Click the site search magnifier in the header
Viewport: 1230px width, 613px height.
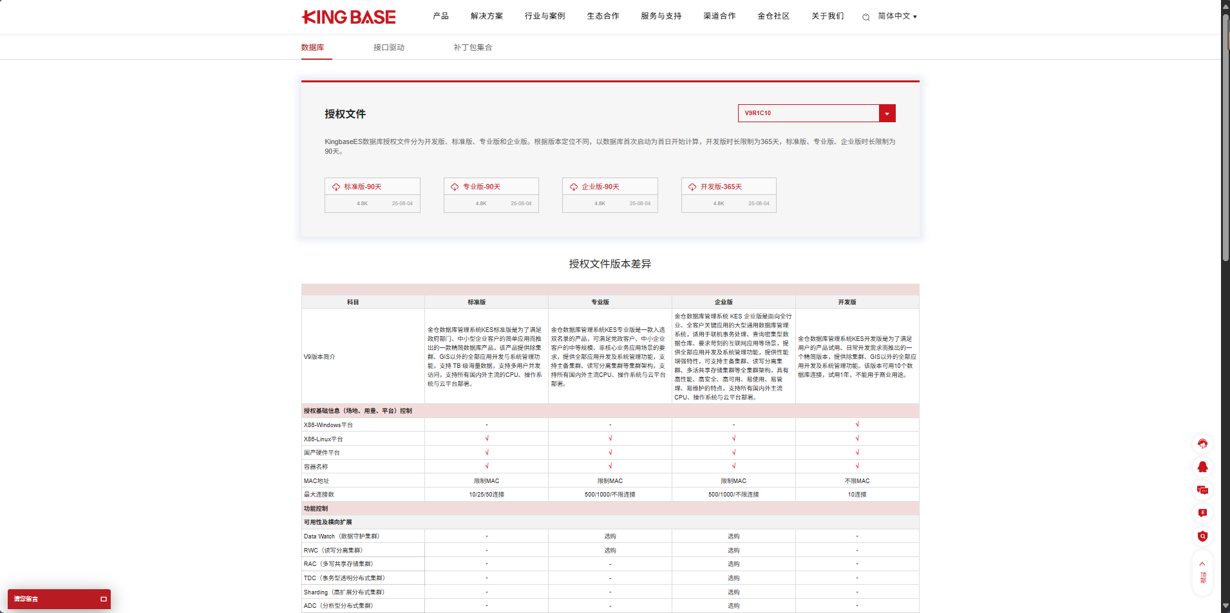(x=865, y=17)
